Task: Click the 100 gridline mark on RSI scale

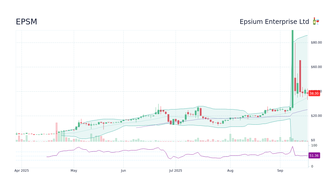Action: [314, 145]
